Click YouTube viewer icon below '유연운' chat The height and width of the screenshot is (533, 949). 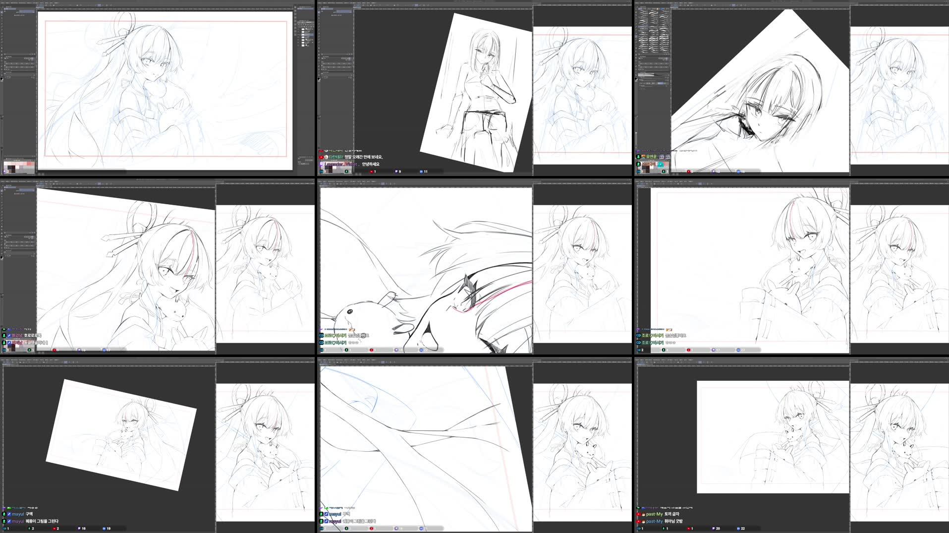pyautogui.click(x=688, y=172)
